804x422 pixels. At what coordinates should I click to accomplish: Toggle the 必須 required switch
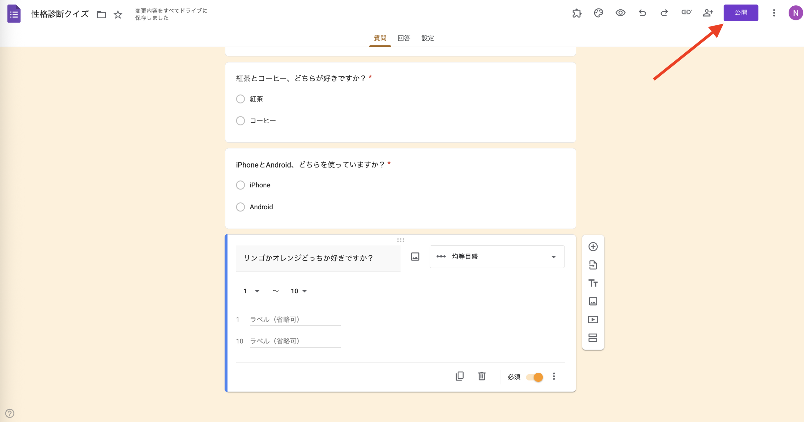534,377
